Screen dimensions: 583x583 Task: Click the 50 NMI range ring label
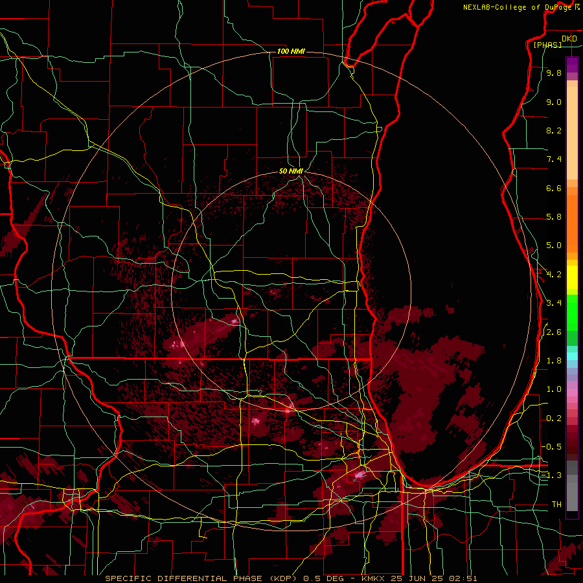click(x=291, y=172)
